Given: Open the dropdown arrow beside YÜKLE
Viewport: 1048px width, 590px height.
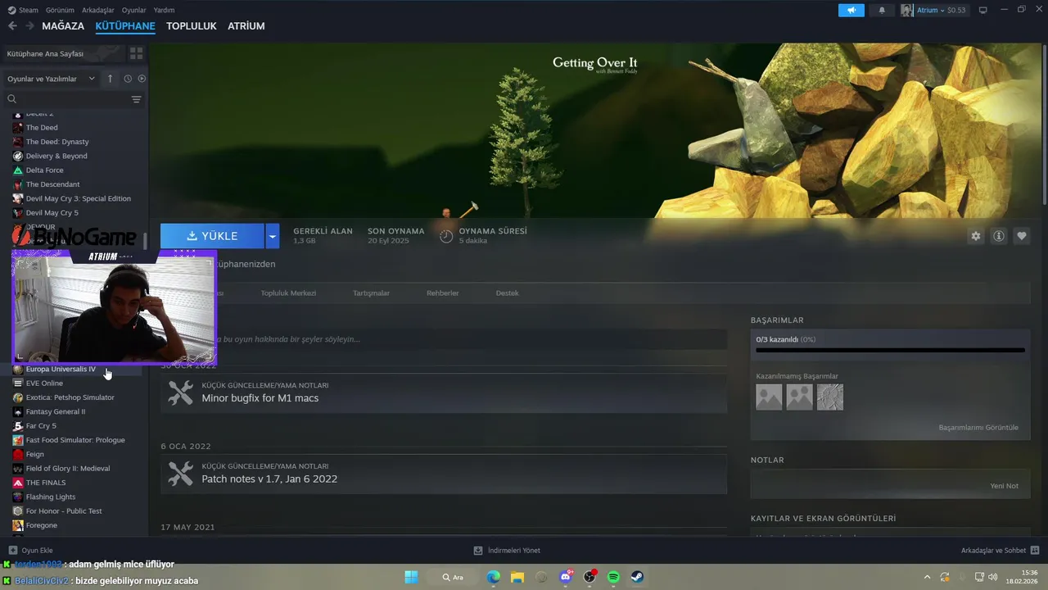Looking at the screenshot, I should [x=273, y=236].
